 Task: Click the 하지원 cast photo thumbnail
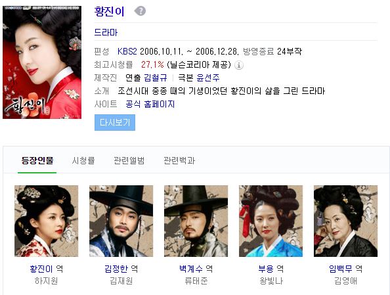click(46, 221)
